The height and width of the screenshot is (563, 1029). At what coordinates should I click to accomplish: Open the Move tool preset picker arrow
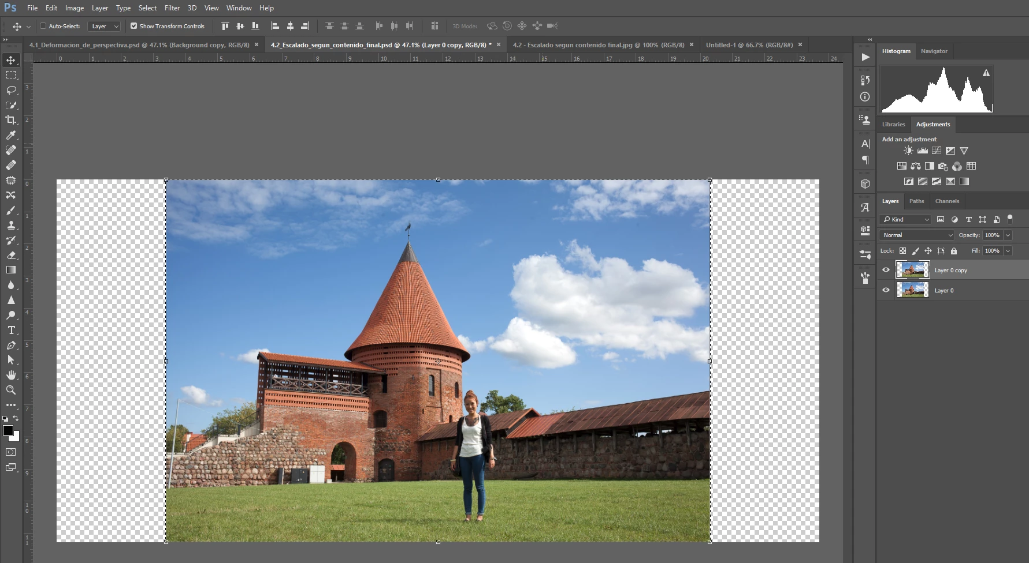click(28, 27)
